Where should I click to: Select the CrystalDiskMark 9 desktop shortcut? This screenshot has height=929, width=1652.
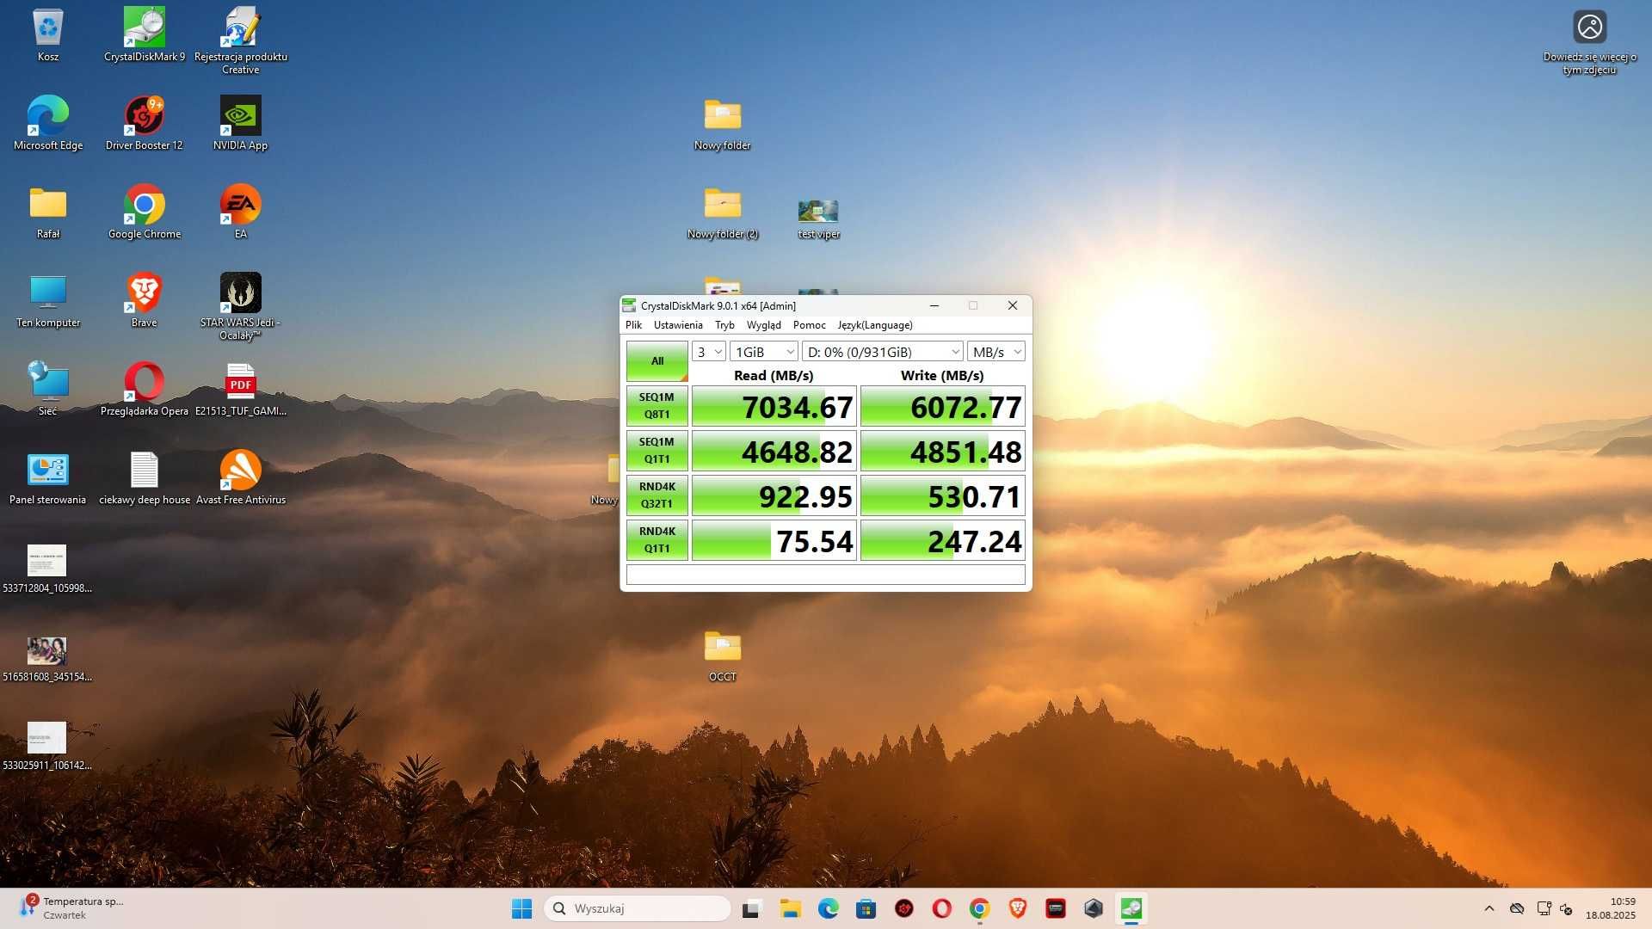[145, 35]
